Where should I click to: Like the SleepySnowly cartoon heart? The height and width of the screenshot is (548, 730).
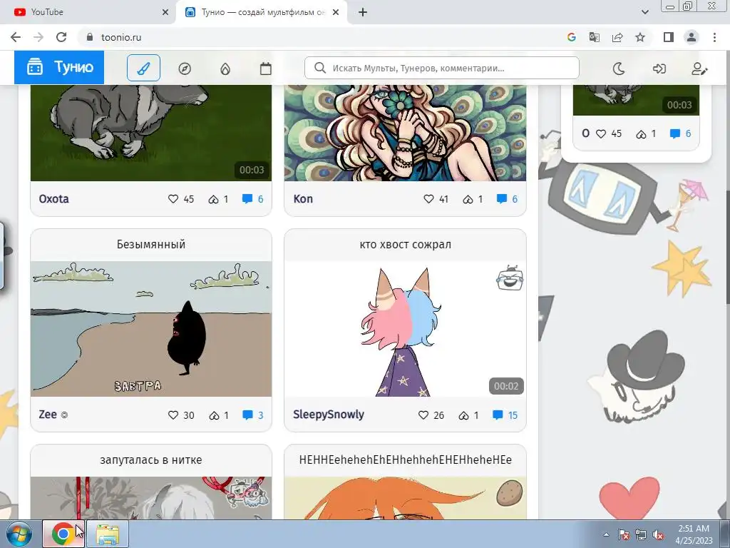[423, 415]
